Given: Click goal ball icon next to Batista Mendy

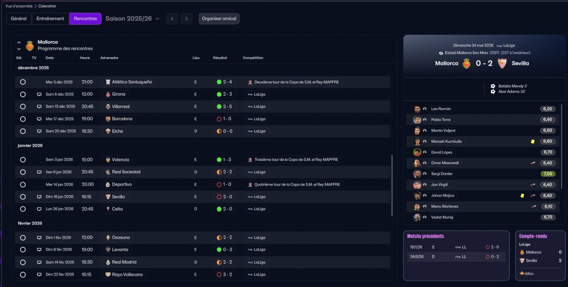Looking at the screenshot, I should tap(493, 86).
